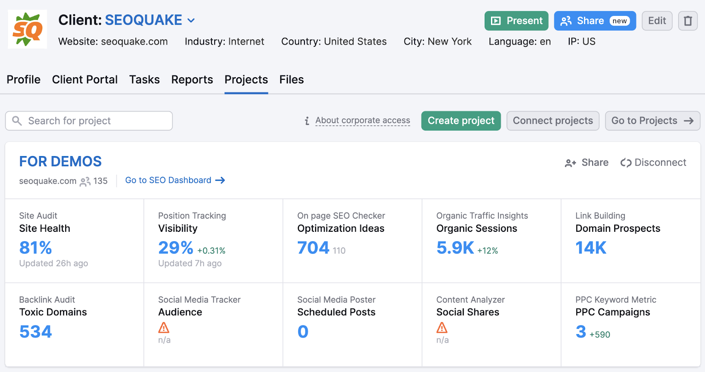Delete client using trash icon

(x=688, y=21)
